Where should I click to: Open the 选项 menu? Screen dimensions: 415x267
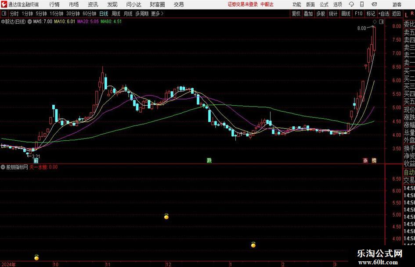click(x=337, y=4)
